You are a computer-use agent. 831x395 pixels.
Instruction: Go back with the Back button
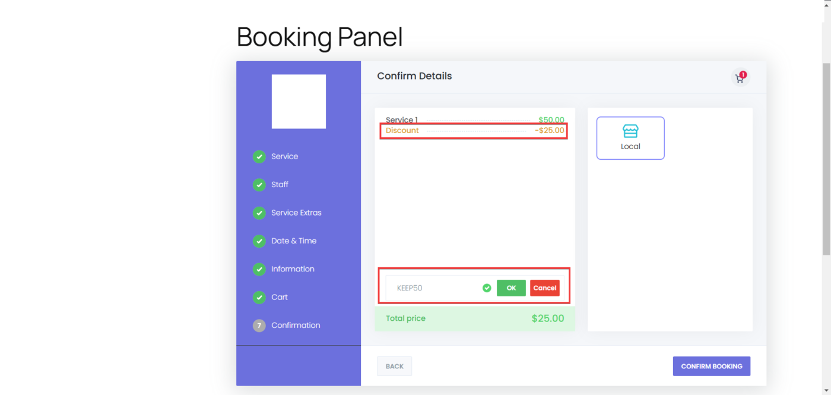(394, 366)
